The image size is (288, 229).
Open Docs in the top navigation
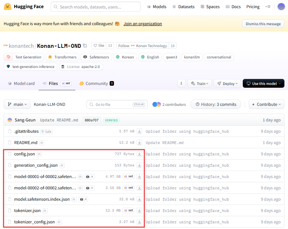point(233,7)
